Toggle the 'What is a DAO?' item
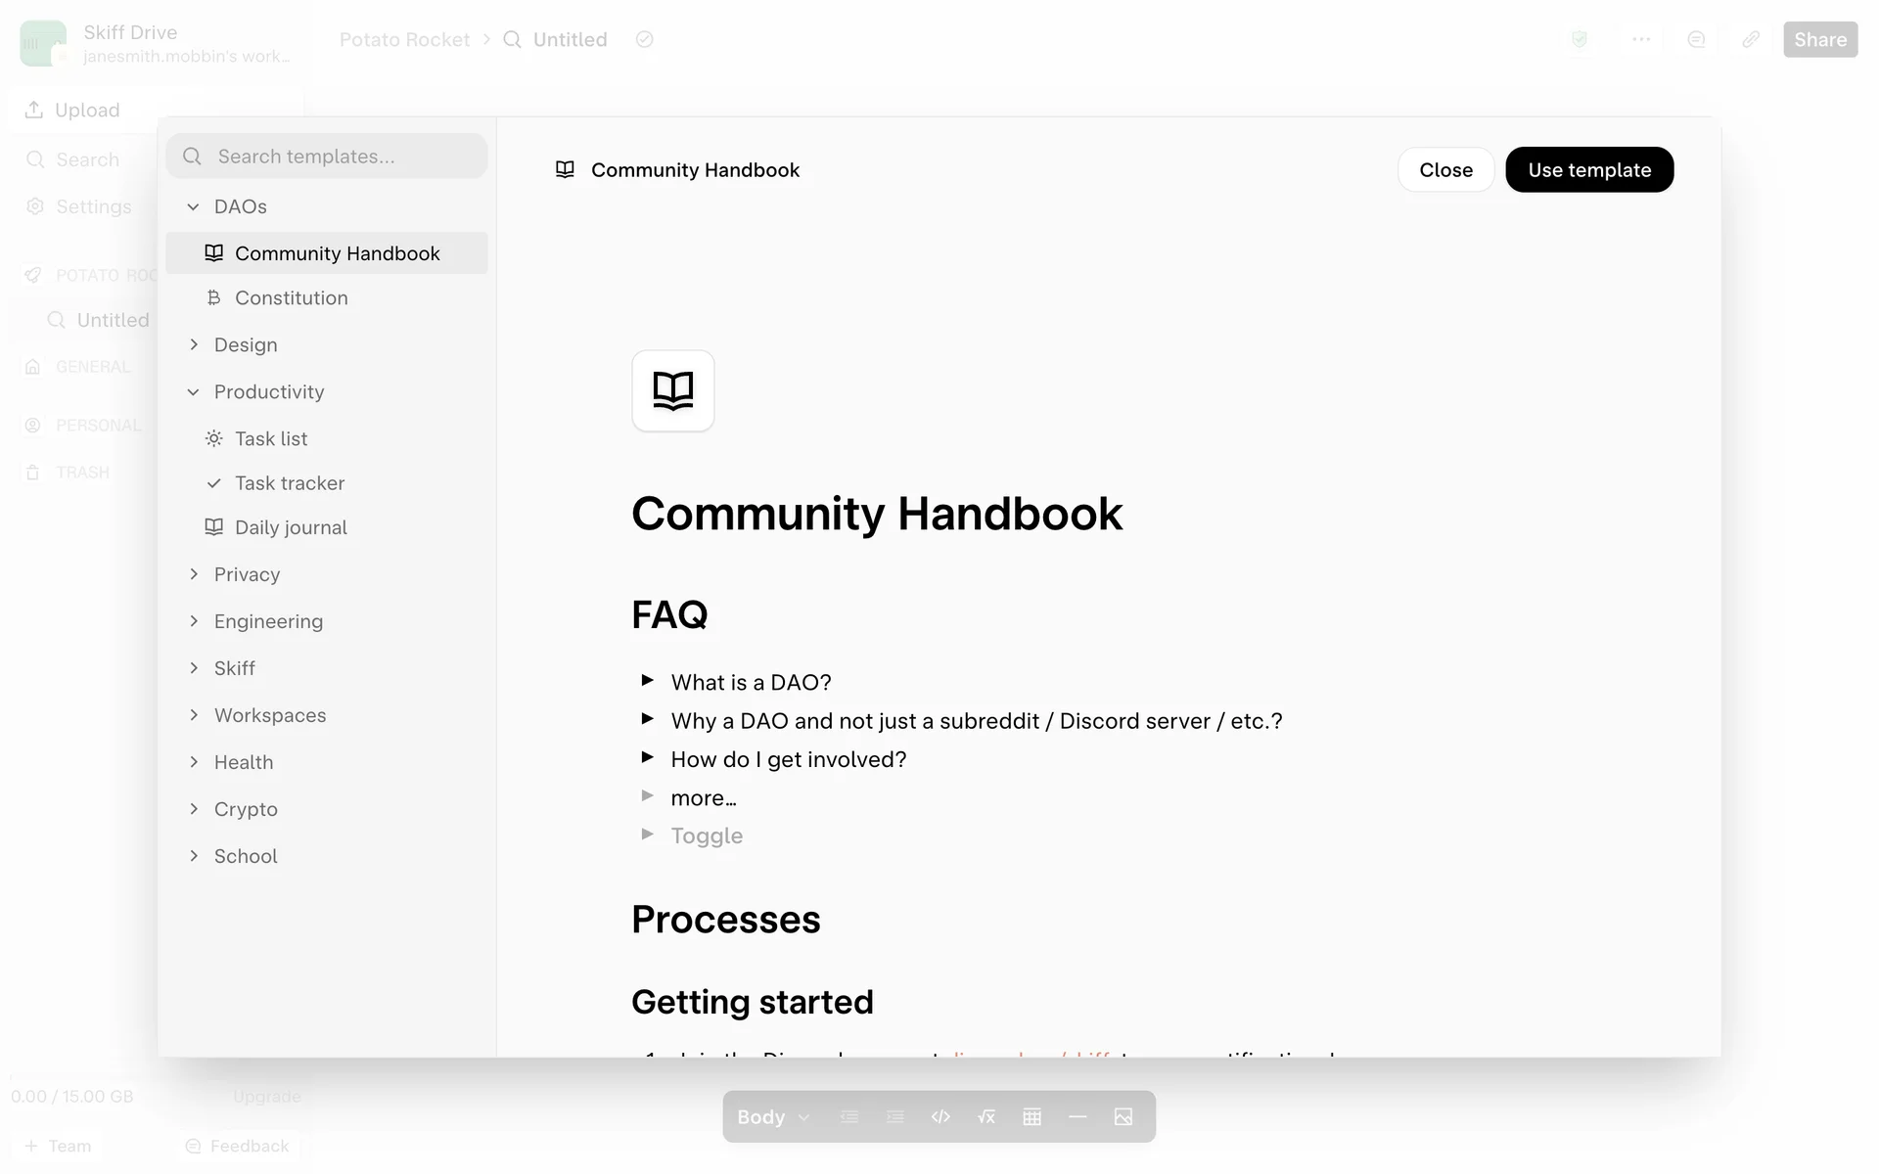 [x=647, y=680]
